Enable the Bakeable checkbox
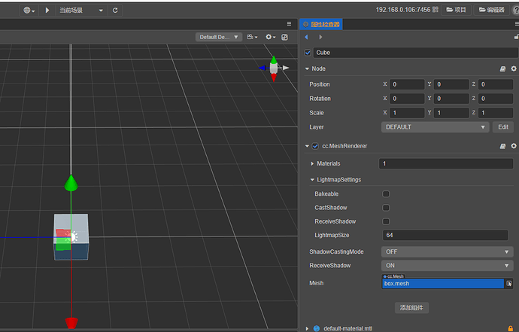519x332 pixels. [386, 194]
